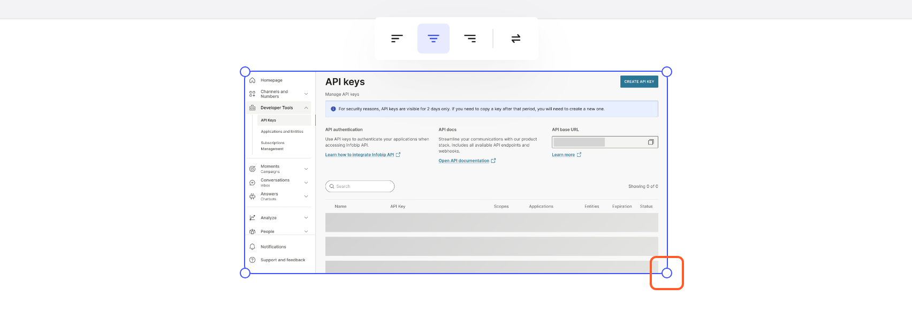Click the Scopes column header
This screenshot has width=912, height=318.
tap(501, 206)
